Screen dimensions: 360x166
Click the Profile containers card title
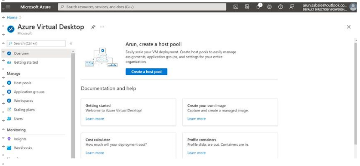pos(202,140)
